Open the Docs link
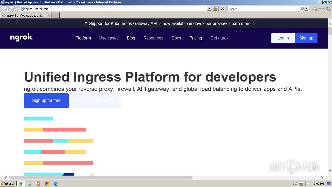 point(176,38)
